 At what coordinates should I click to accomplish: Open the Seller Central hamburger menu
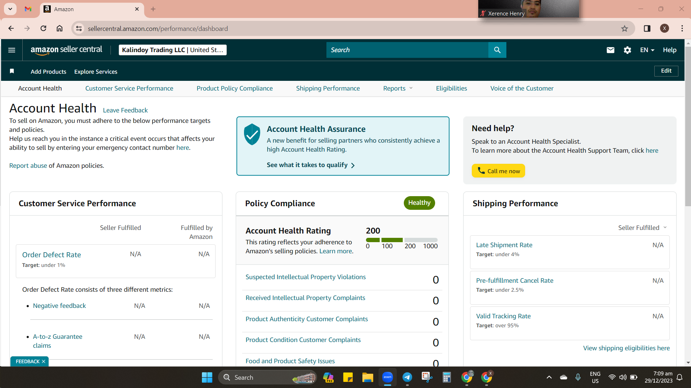pyautogui.click(x=12, y=50)
